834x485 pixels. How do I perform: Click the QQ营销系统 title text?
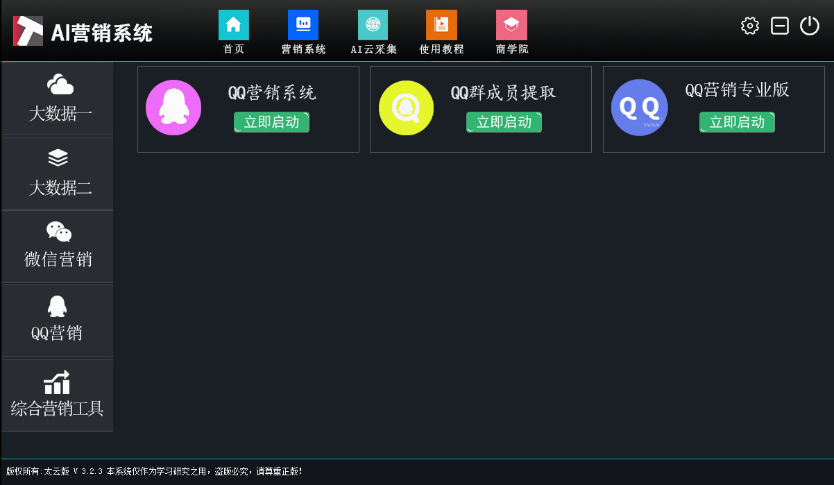pyautogui.click(x=272, y=92)
